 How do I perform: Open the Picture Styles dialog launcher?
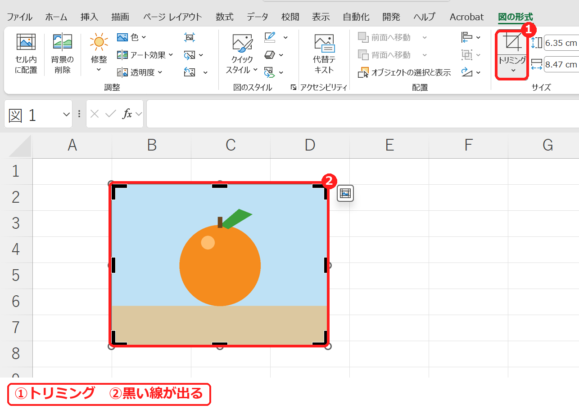(x=293, y=88)
